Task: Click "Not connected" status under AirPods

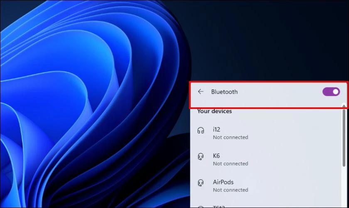Action: [230, 190]
